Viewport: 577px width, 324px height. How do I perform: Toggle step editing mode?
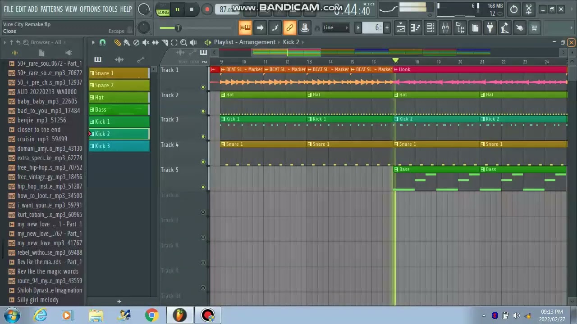point(275,28)
